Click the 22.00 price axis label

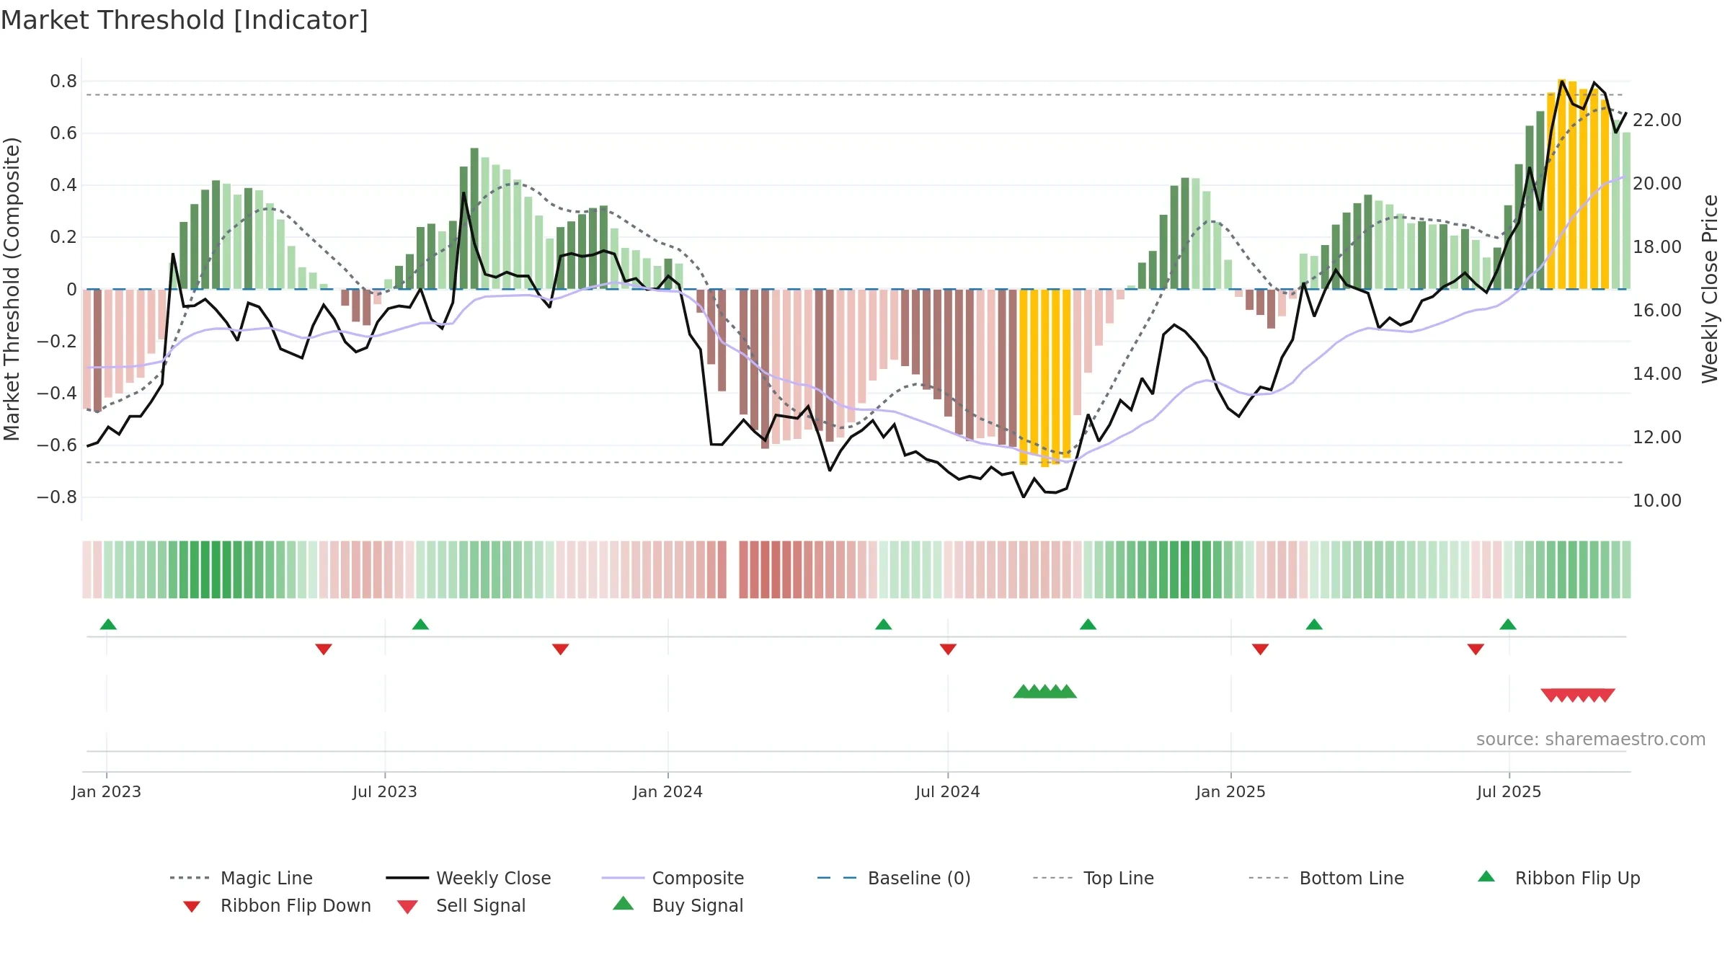point(1657,120)
